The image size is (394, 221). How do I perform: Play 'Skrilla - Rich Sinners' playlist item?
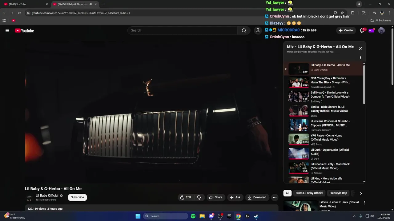point(323,111)
